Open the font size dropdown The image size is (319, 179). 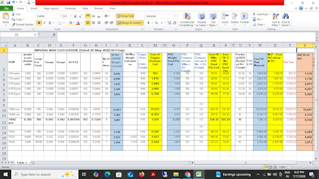pos(71,16)
